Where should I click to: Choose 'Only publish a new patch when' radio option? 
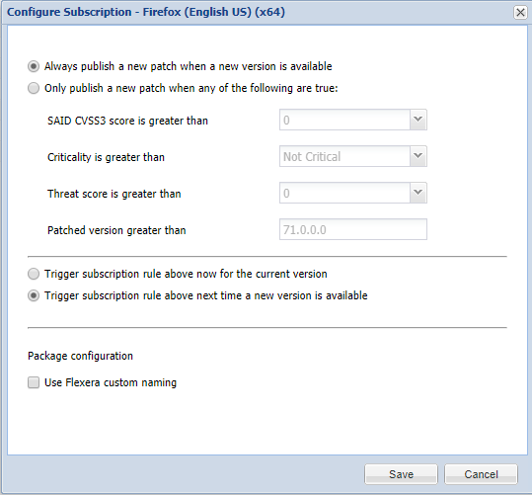coord(34,88)
